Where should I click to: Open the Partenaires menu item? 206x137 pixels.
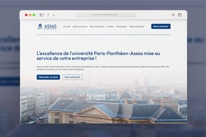click(x=122, y=26)
